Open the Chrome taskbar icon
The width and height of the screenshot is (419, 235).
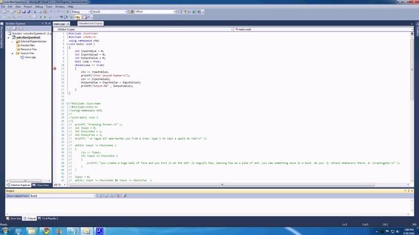[46, 231]
